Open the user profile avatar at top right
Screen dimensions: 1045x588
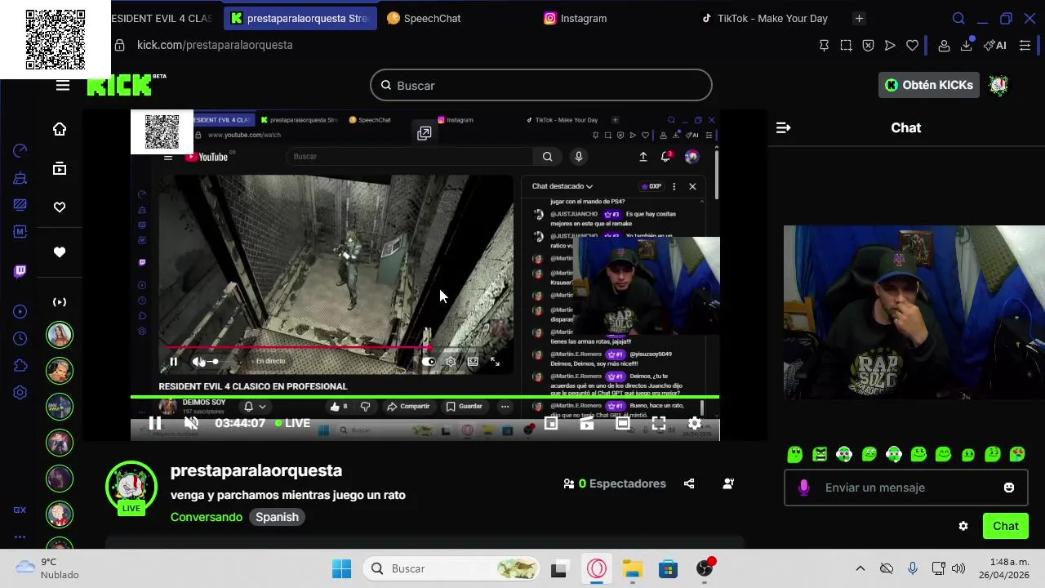tap(998, 85)
